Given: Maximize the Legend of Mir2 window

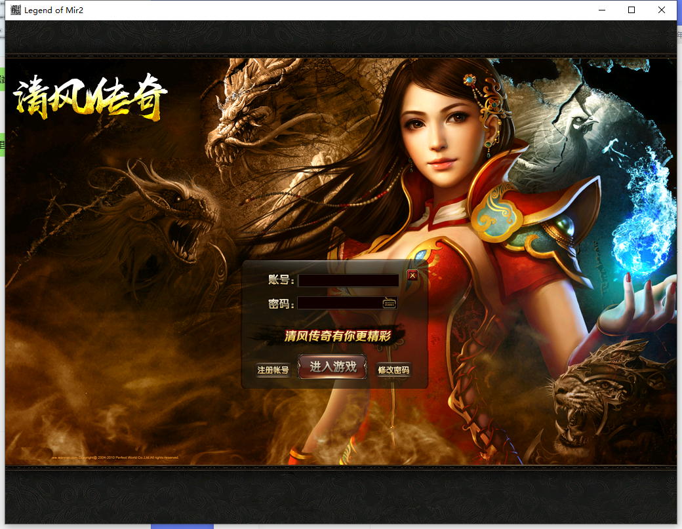Looking at the screenshot, I should 632,10.
